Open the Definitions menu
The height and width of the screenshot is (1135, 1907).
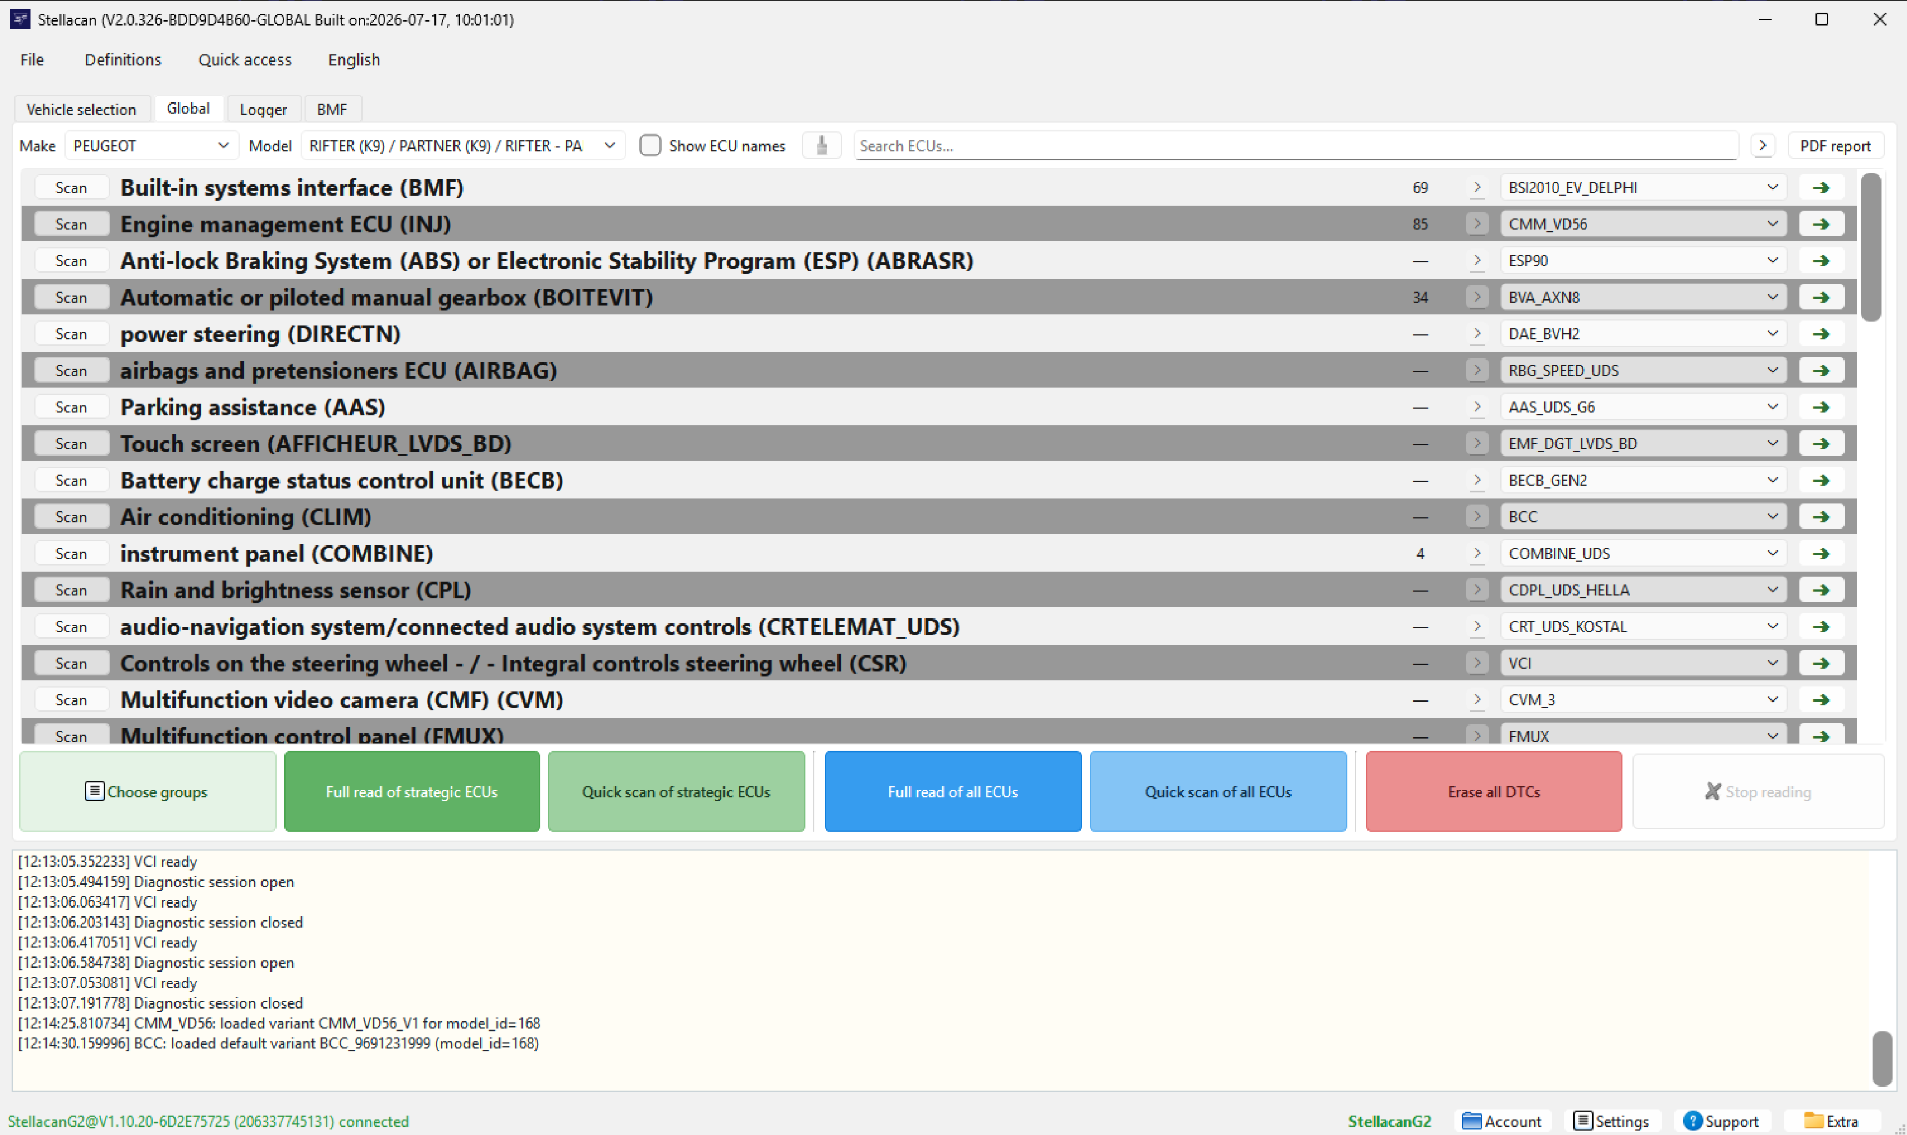point(123,60)
